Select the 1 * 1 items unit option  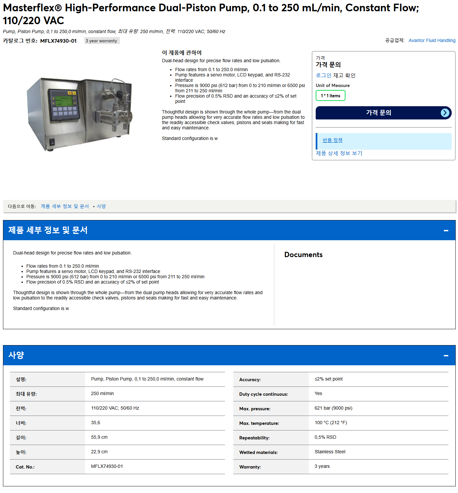pos(330,96)
